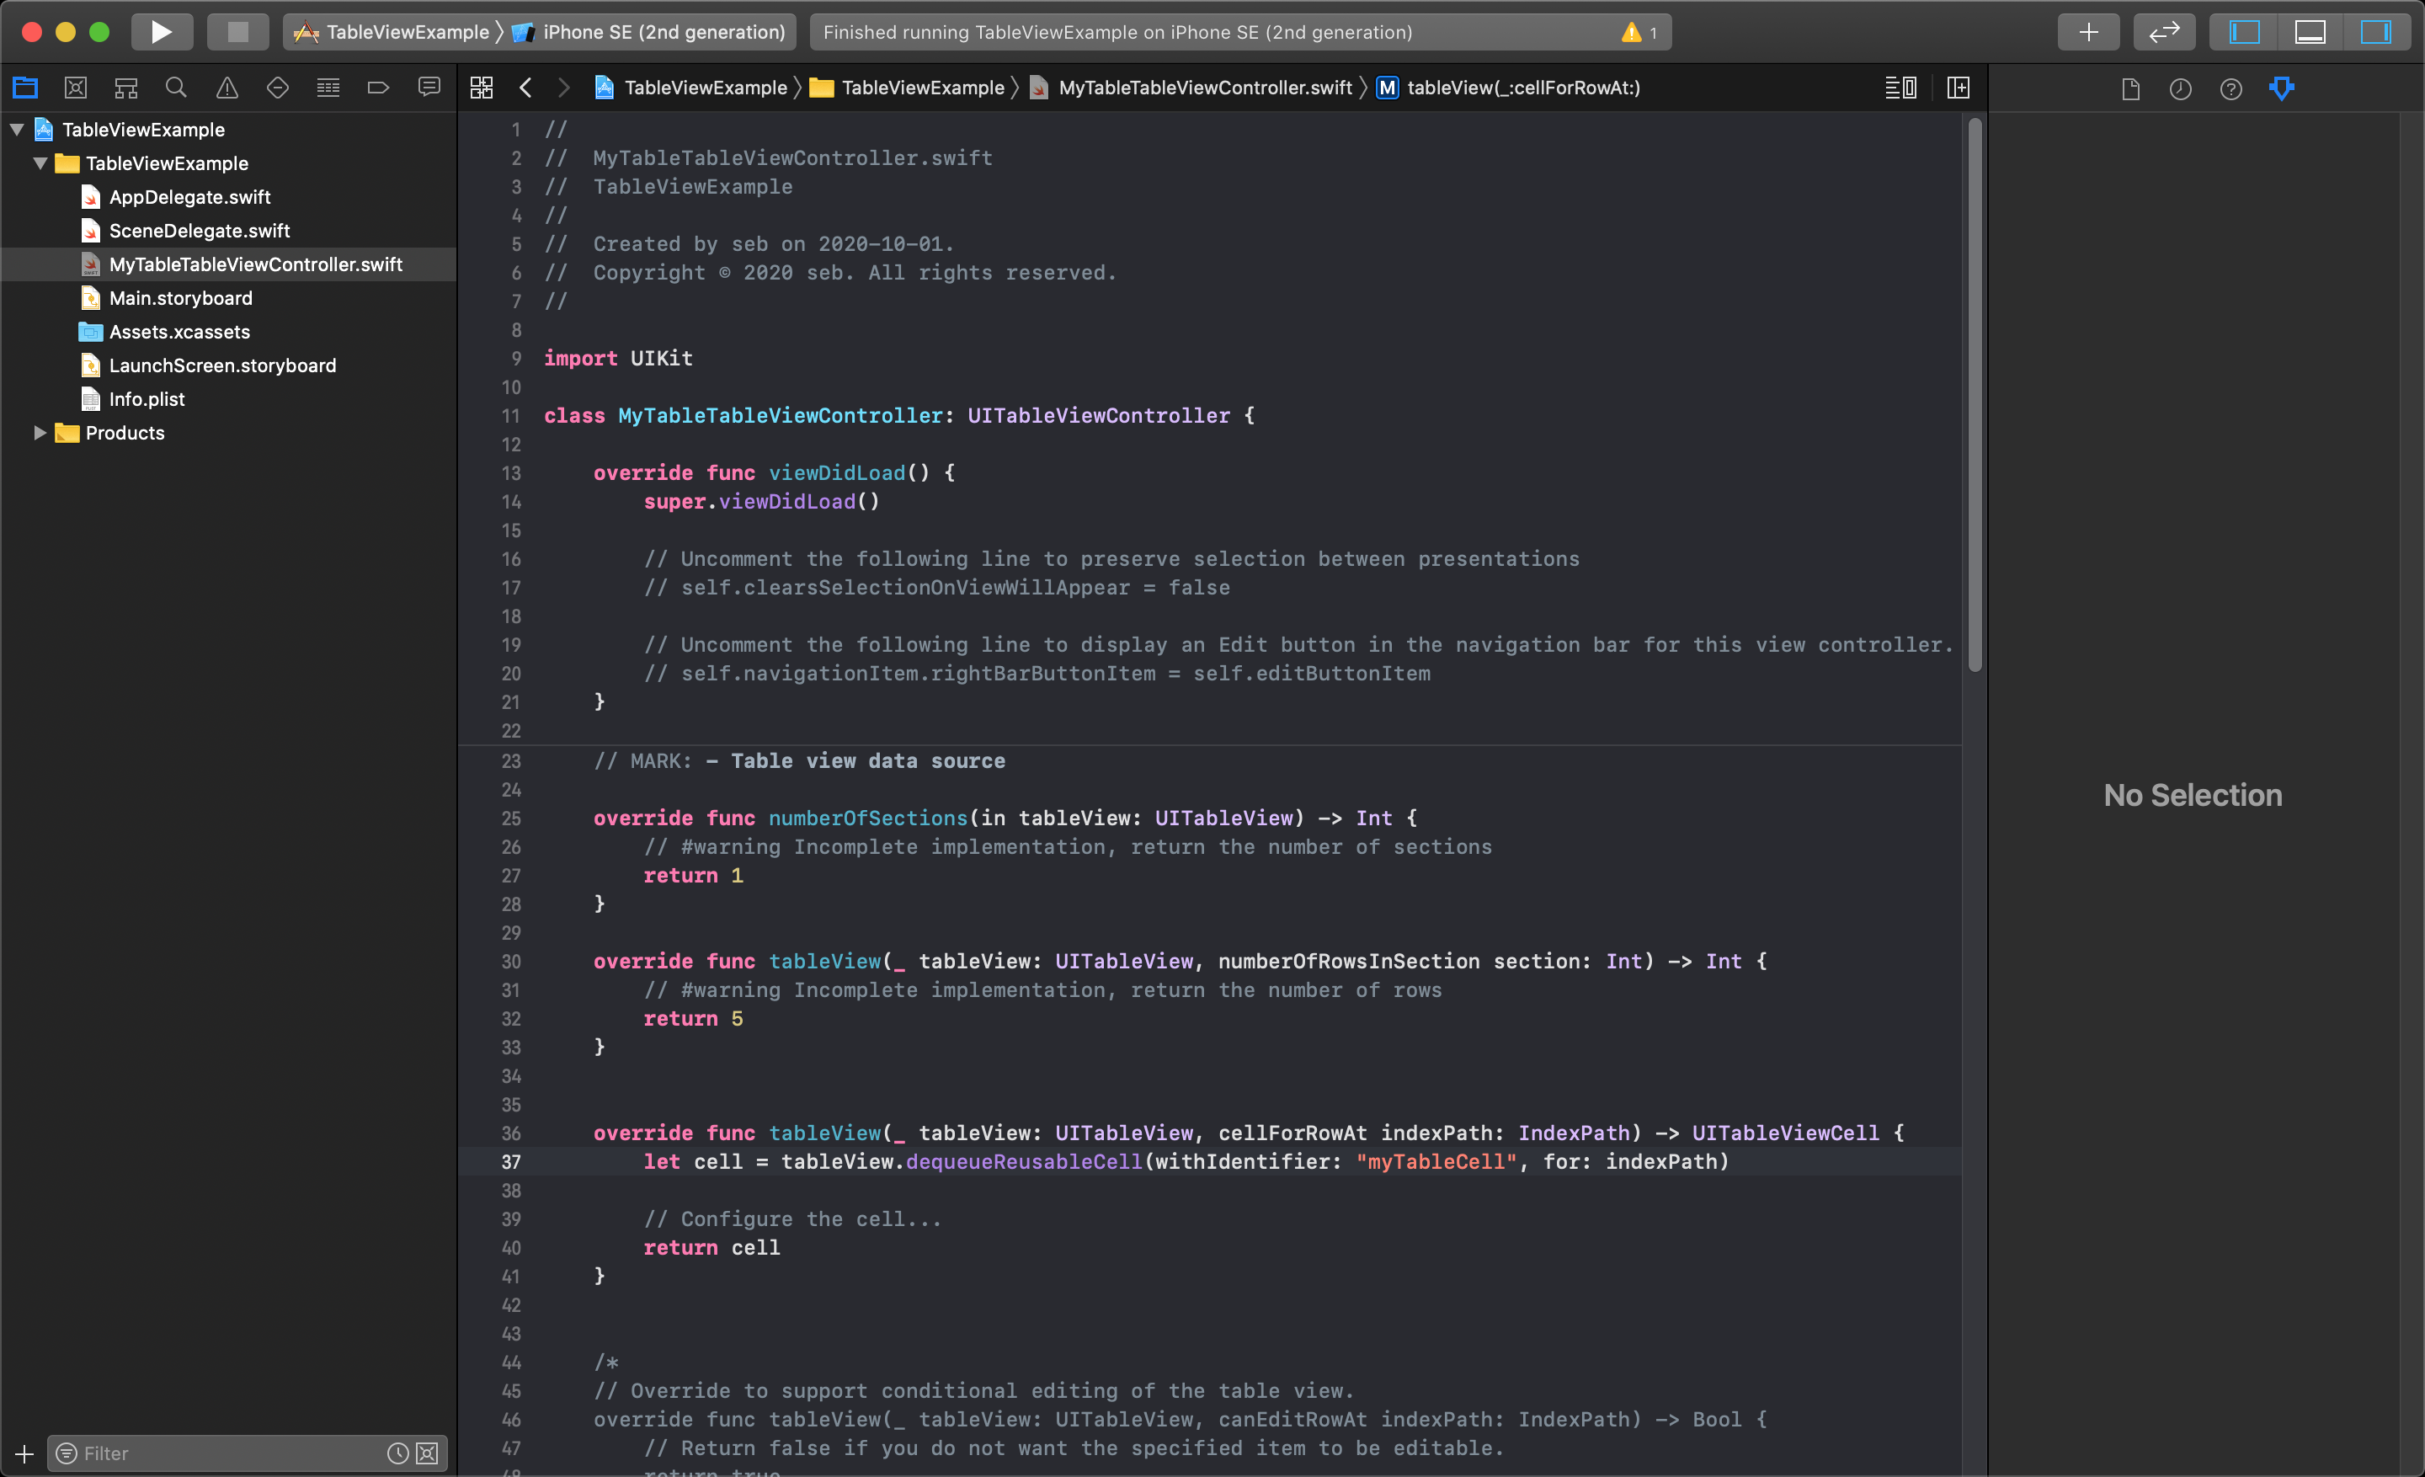Show the Attributes inspector

(2283, 88)
